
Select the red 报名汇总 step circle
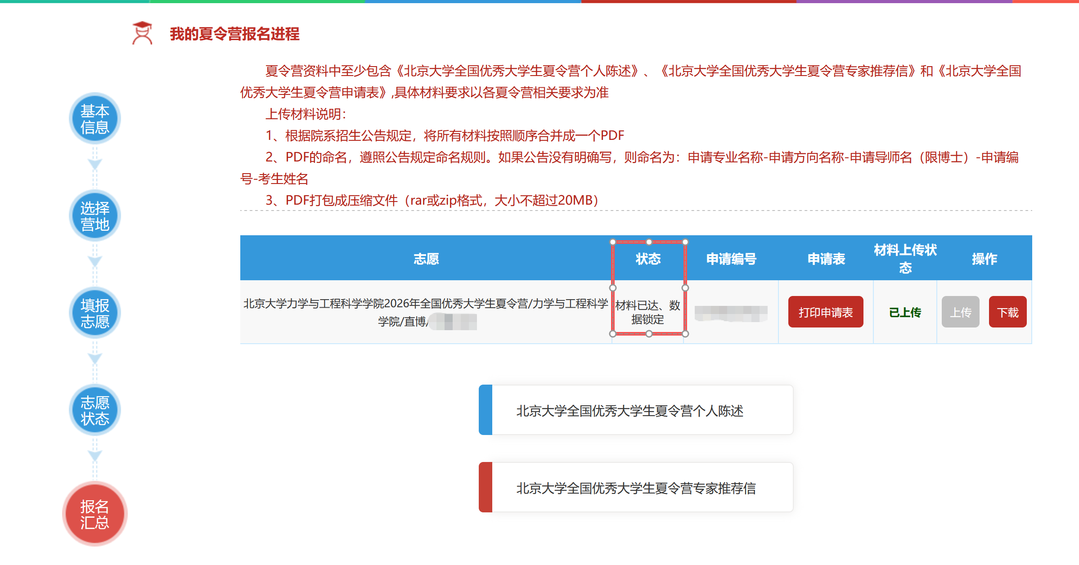[95, 514]
